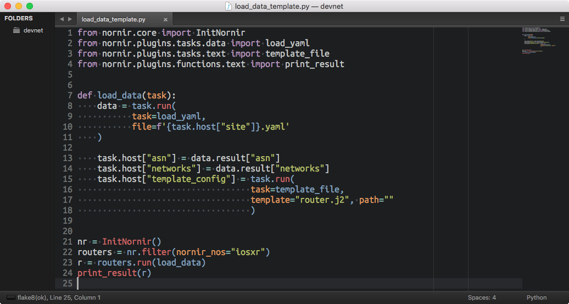Click the flake8(ok) status text
The height and width of the screenshot is (304, 569).
pos(32,297)
